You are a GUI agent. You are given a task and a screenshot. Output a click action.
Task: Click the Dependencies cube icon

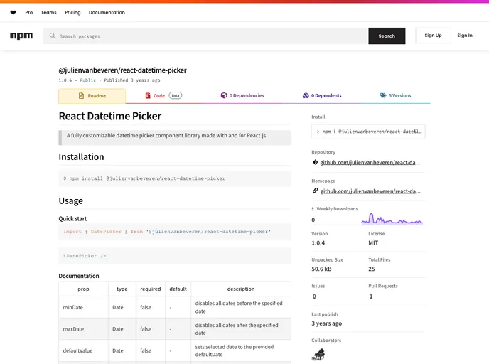click(x=224, y=95)
